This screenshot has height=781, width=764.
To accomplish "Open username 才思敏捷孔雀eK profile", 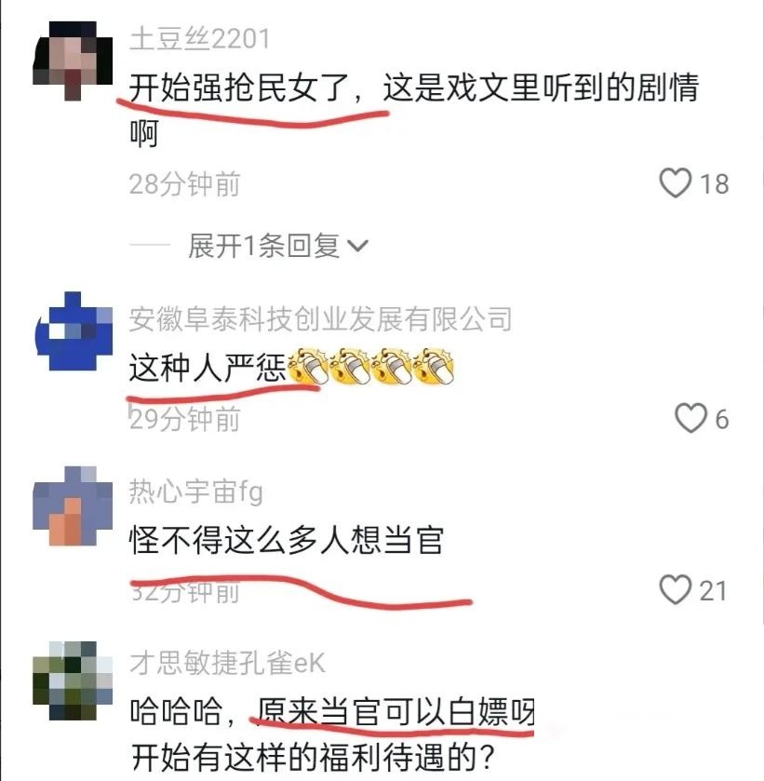I will [x=227, y=664].
